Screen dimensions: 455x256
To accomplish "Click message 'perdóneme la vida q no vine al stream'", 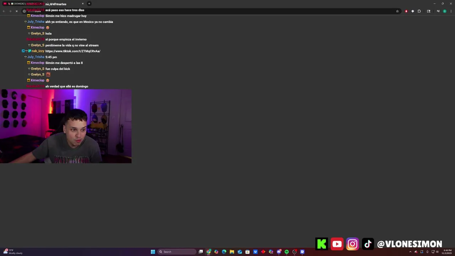I will (x=72, y=45).
